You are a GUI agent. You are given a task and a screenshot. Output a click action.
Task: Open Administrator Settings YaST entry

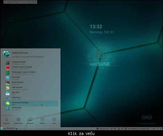pyautogui.click(x=30, y=103)
